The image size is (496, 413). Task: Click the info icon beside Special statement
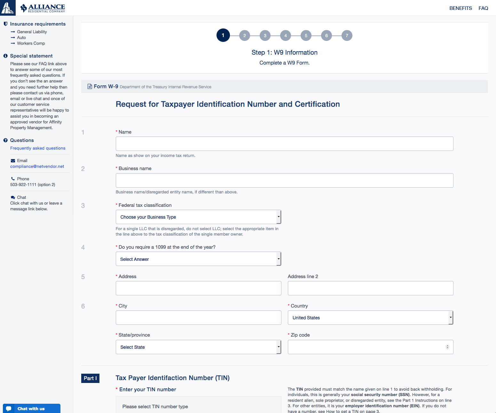point(5,56)
